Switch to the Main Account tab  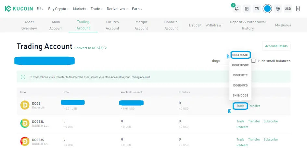(56, 25)
